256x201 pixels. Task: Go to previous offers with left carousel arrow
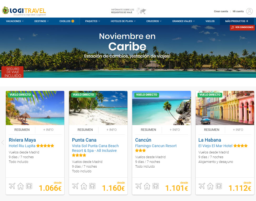click(x=3, y=142)
